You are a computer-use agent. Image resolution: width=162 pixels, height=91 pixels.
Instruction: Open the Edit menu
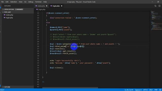7,2
